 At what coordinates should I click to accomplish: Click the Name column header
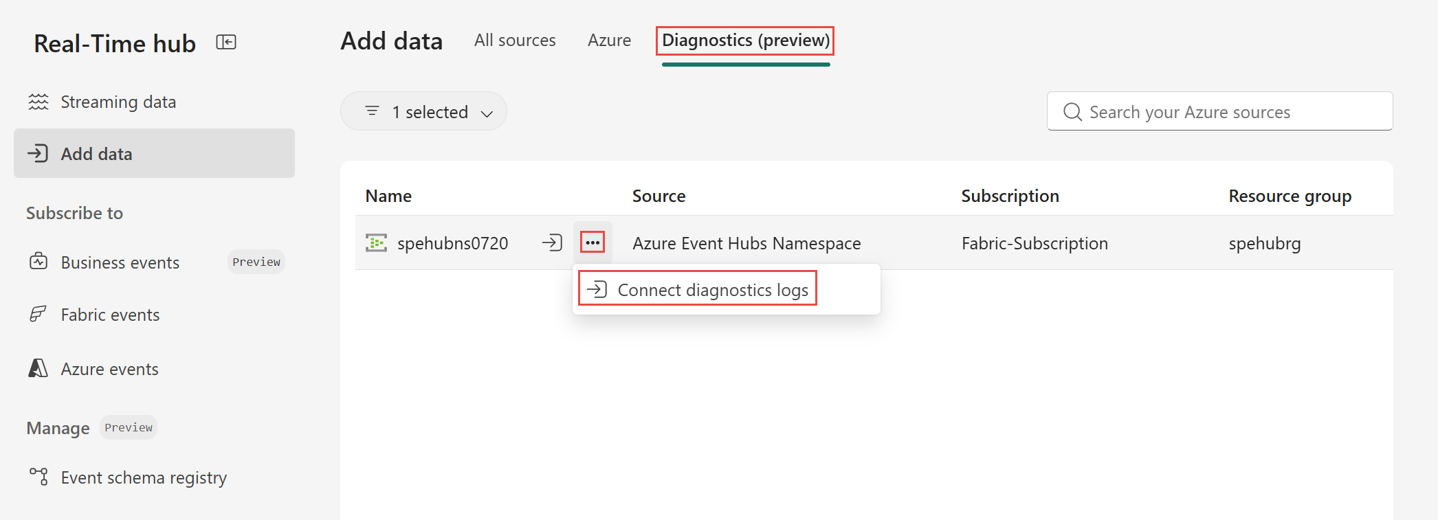pyautogui.click(x=388, y=196)
